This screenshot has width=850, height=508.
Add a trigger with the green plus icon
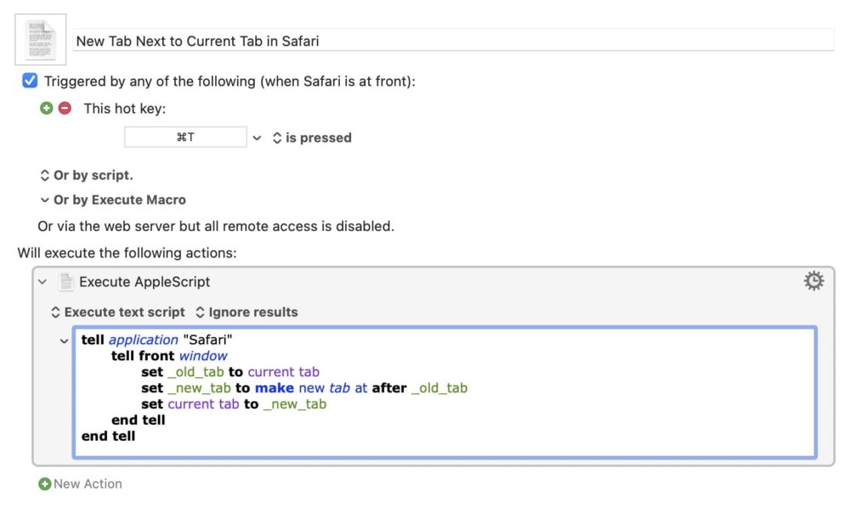pos(47,109)
